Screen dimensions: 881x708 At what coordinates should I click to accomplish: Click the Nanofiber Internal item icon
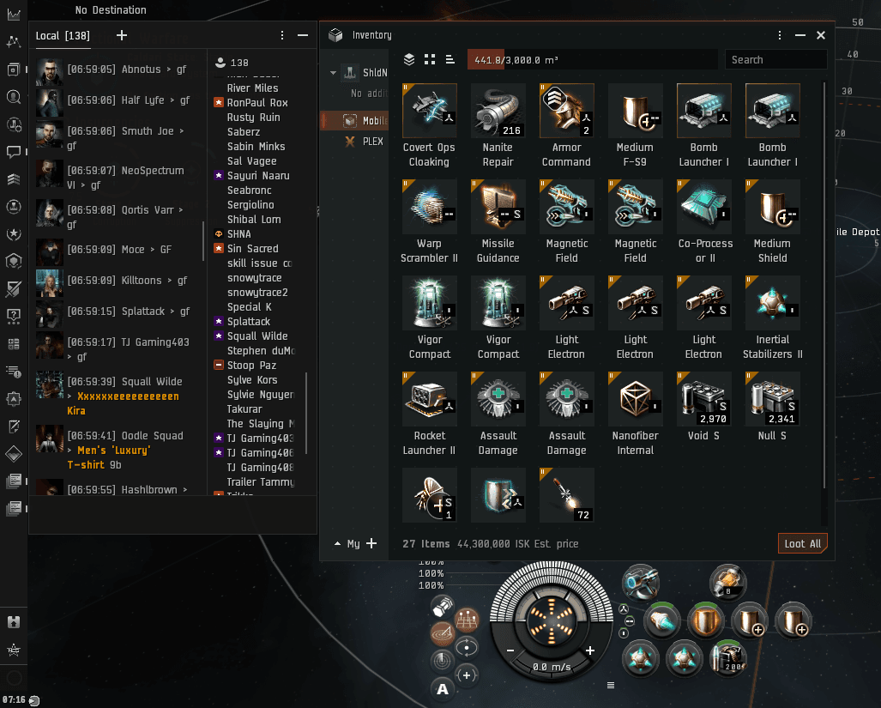coord(635,399)
